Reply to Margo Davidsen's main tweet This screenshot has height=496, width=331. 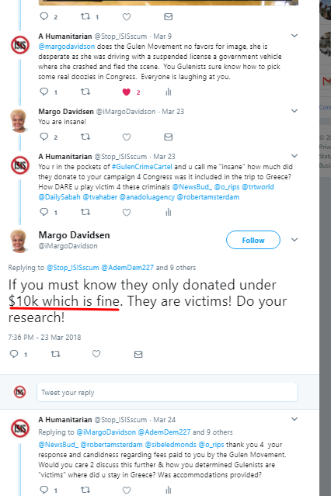click(14, 354)
